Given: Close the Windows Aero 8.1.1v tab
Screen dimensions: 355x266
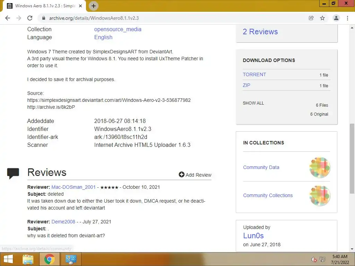Looking at the screenshot, I should click(x=80, y=6).
